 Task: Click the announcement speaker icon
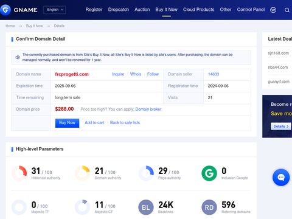[18, 57]
